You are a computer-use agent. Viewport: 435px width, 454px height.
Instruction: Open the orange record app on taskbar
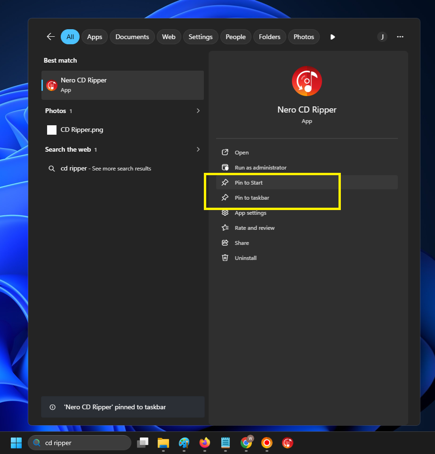[x=267, y=443]
